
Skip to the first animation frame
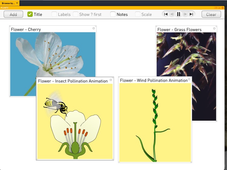166,14
